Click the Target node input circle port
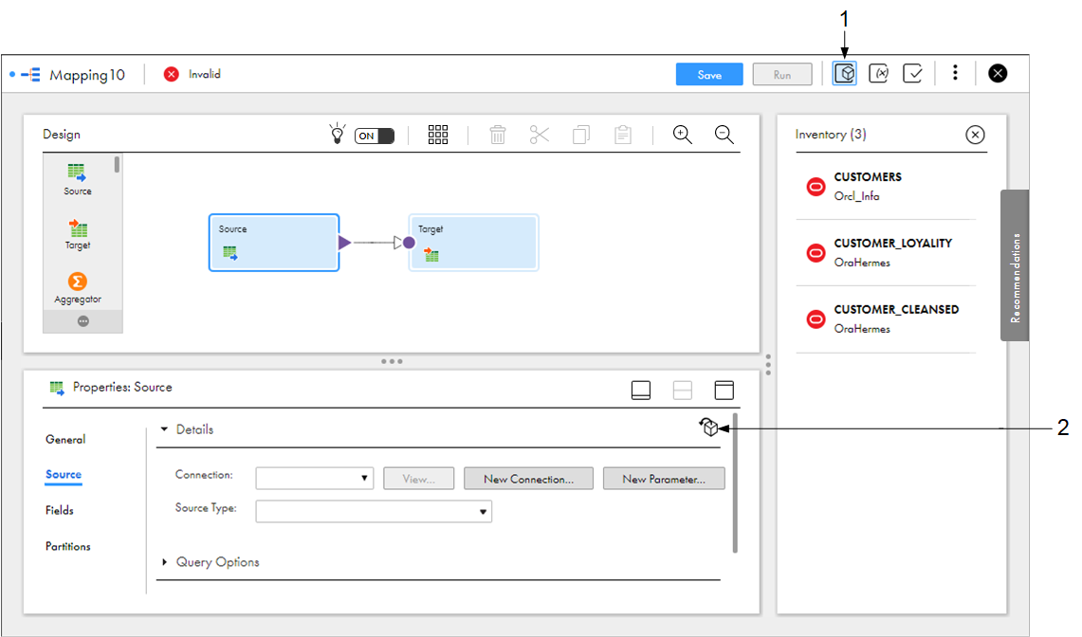The image size is (1082, 637). pyautogui.click(x=409, y=243)
